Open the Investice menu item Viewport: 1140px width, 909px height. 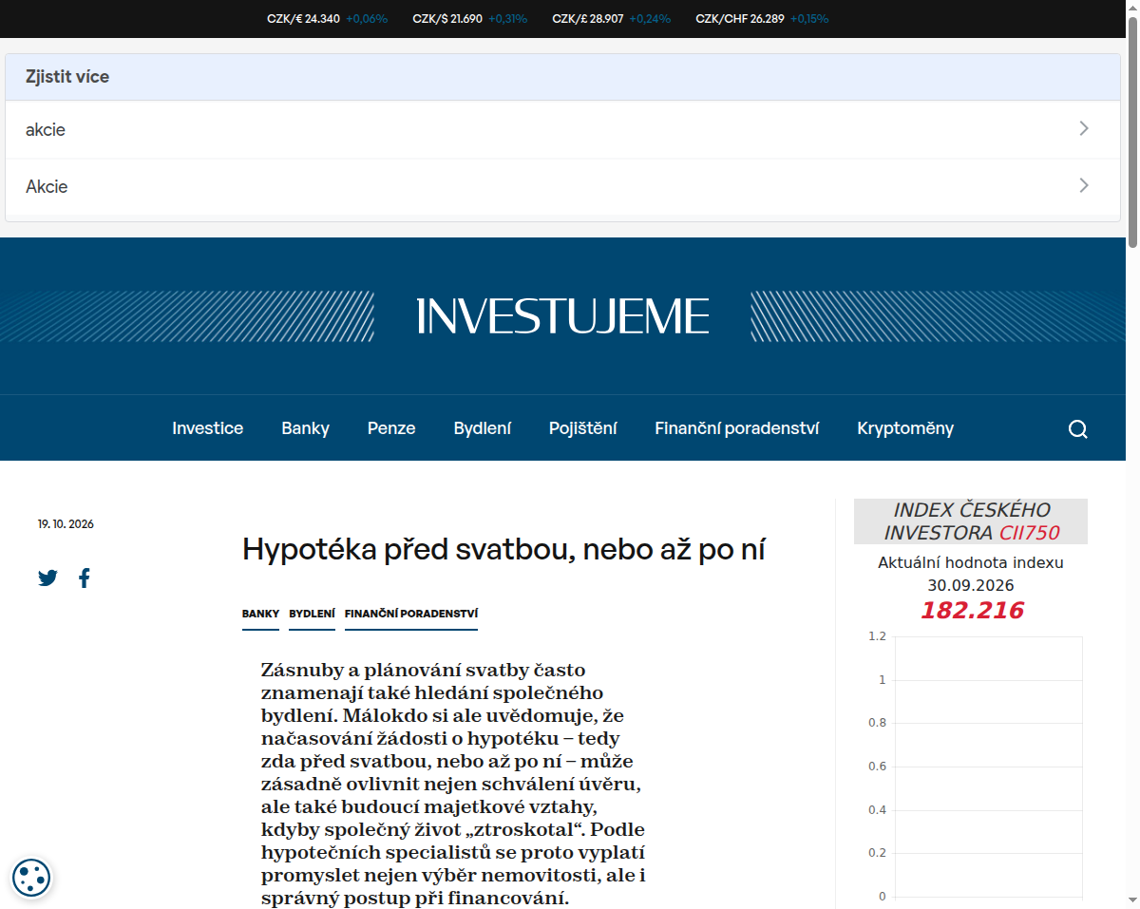point(207,428)
